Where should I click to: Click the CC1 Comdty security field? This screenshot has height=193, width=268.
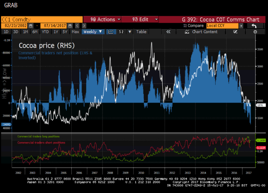click(x=41, y=19)
